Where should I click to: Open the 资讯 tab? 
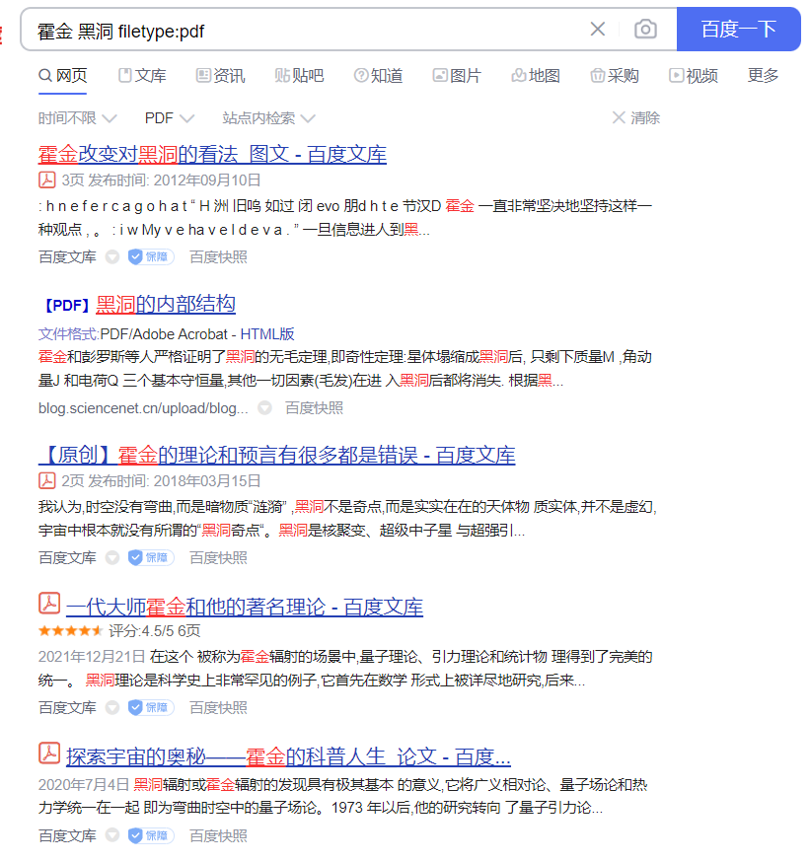221,75
